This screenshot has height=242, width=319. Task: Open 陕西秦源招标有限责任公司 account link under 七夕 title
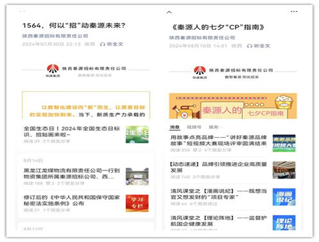pyautogui.click(x=202, y=37)
